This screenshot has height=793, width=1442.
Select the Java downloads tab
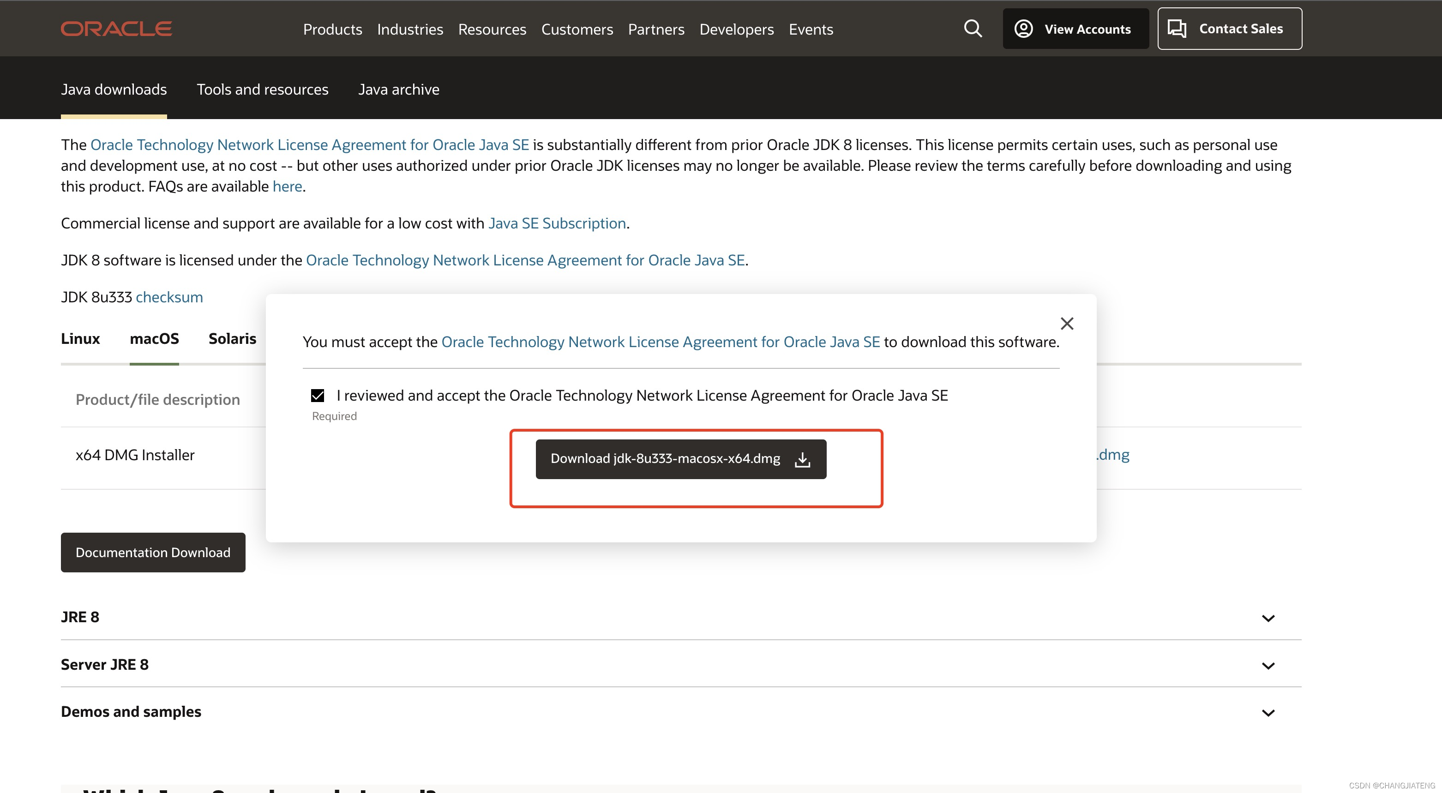[x=114, y=90]
